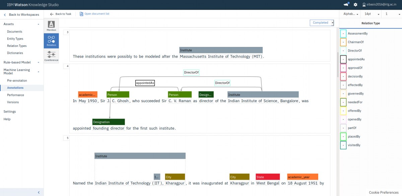Toggle the appointedAs relation type box
Screen dimensions: 402x196
coord(343,59)
